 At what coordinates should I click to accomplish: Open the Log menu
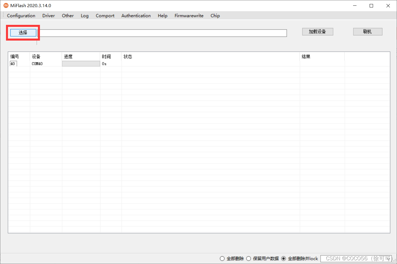click(85, 16)
